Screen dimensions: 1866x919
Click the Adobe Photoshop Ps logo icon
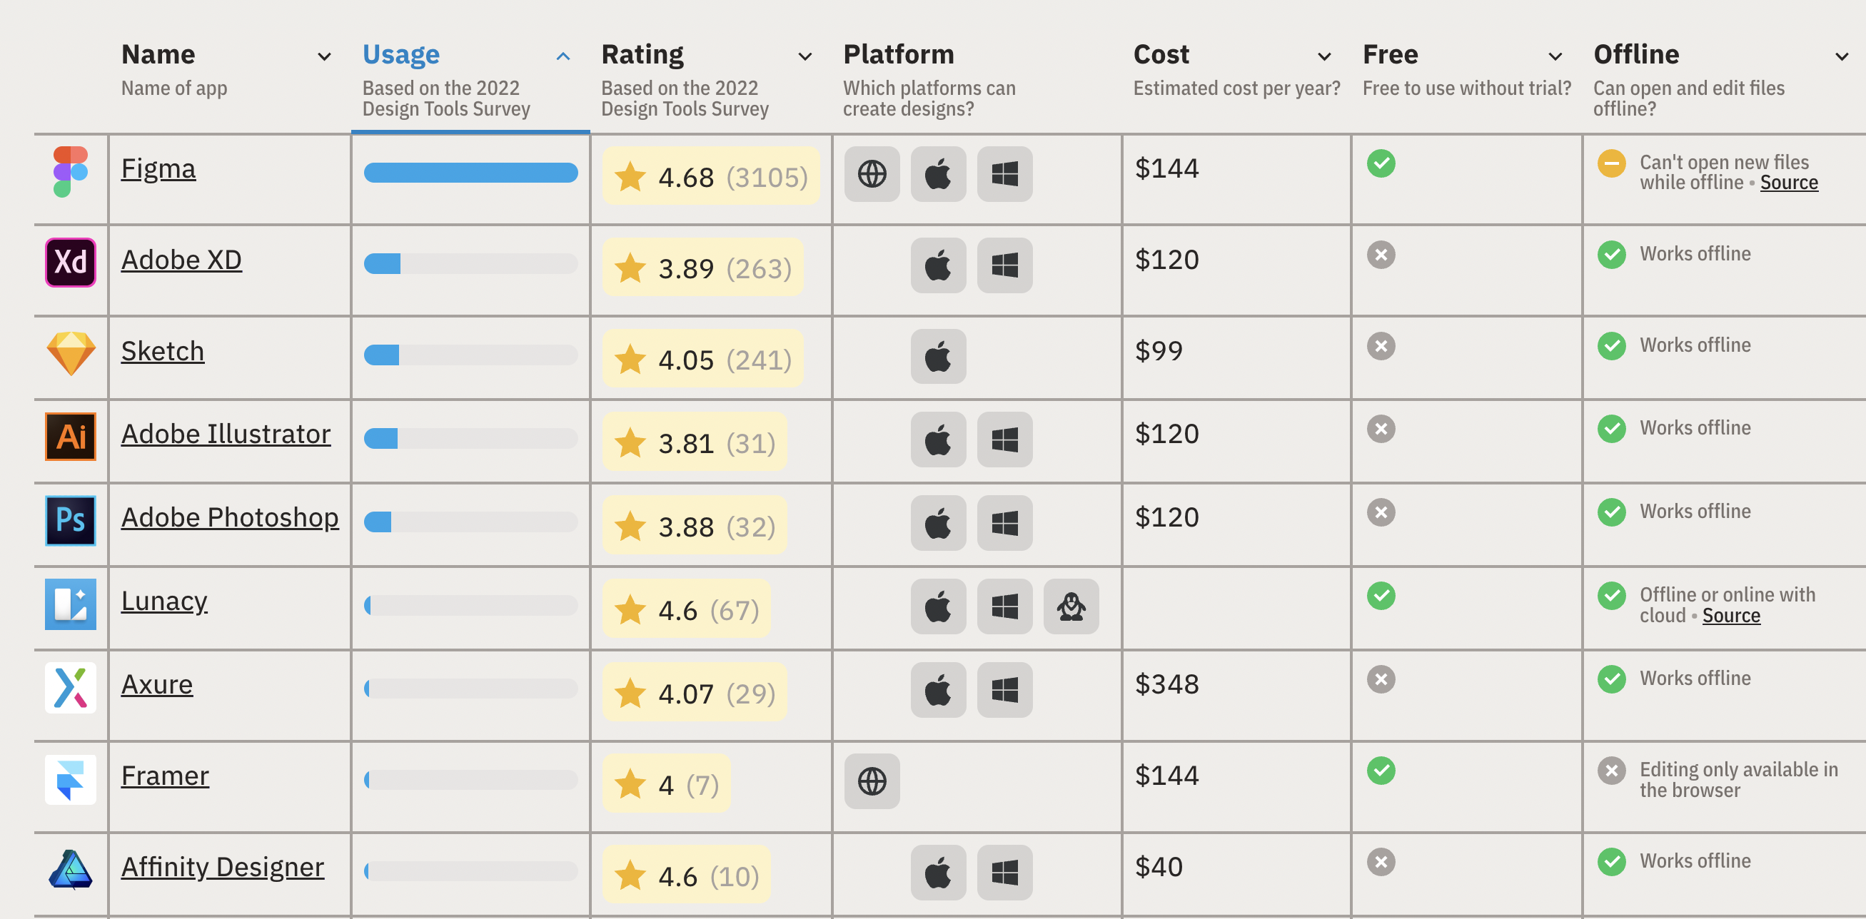coord(70,520)
